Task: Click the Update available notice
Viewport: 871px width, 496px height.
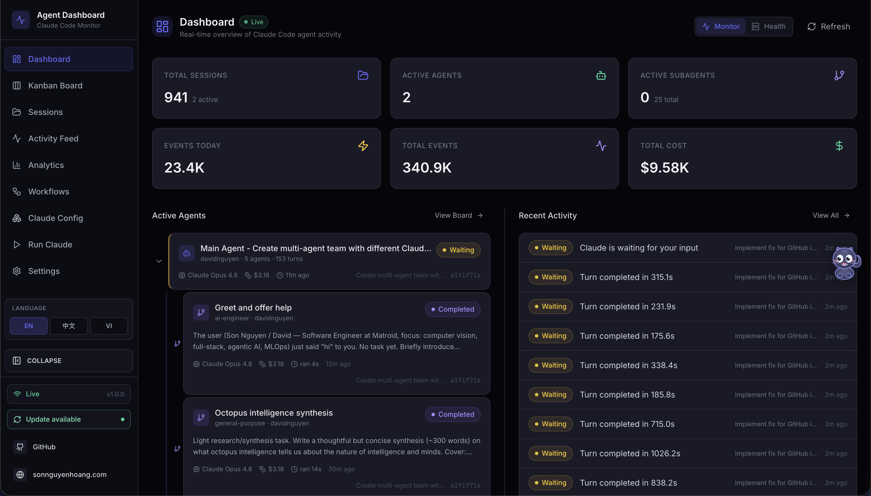Action: [69, 419]
